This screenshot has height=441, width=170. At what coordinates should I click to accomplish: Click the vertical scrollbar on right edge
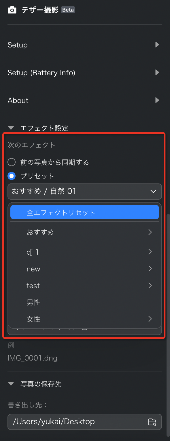(168, 325)
